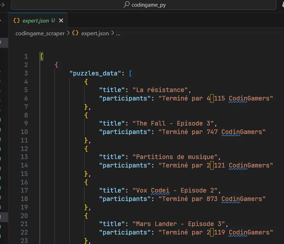Click the "Terminé par 747 CodinGamers" value
284x244 pixels.
pos(212,132)
